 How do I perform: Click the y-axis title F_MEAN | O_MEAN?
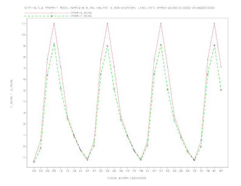(12, 94)
